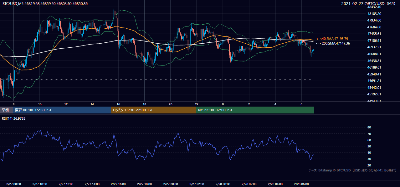400x187 pixels.
Task: Click hour label 16 under price chart
Action: [118, 104]
